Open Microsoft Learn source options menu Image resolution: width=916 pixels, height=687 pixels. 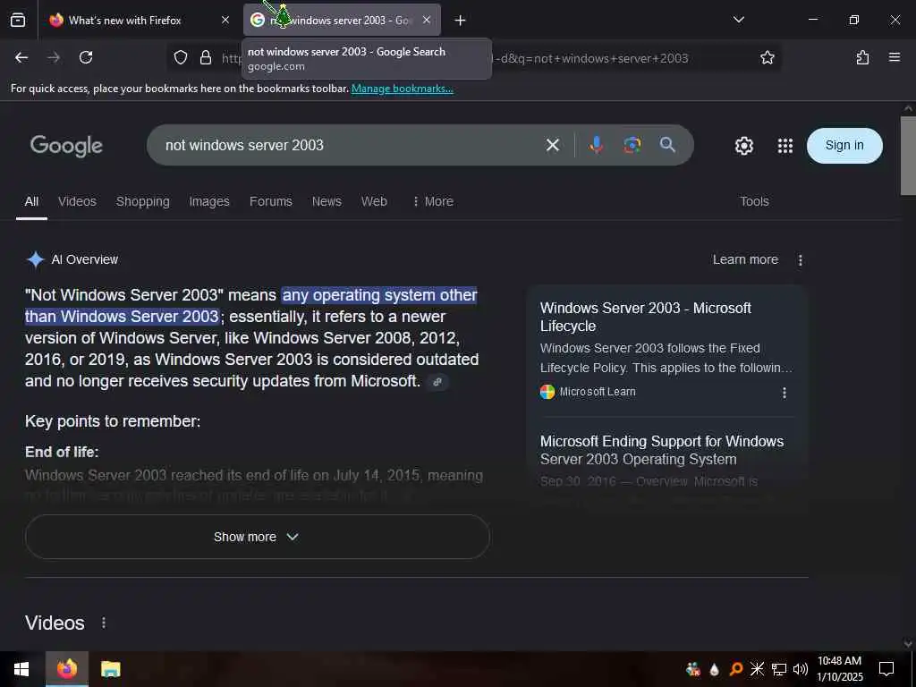785,393
